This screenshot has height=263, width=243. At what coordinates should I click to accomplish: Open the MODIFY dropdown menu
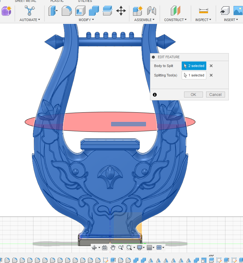point(86,20)
